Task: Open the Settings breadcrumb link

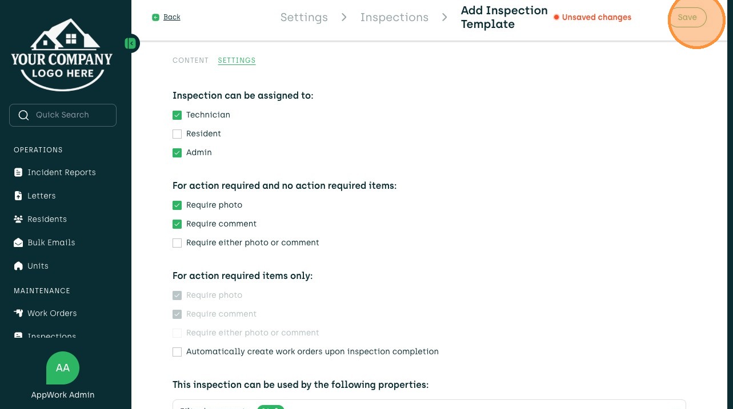Action: [x=304, y=17]
